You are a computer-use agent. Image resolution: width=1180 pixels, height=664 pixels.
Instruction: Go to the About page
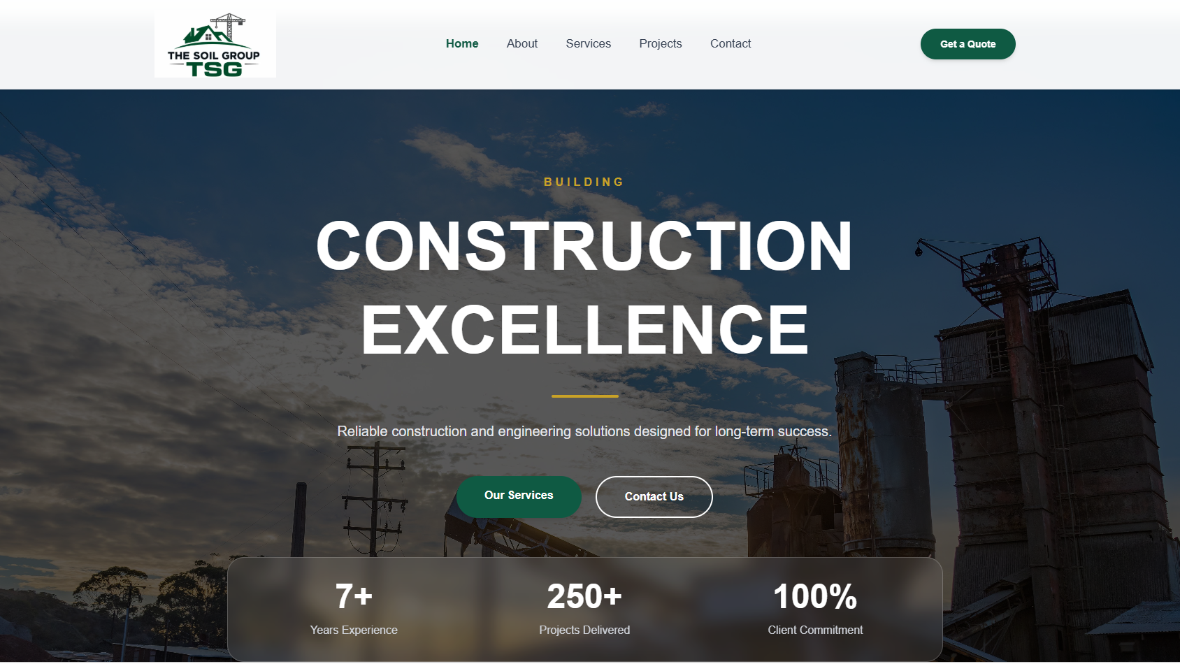pyautogui.click(x=522, y=43)
